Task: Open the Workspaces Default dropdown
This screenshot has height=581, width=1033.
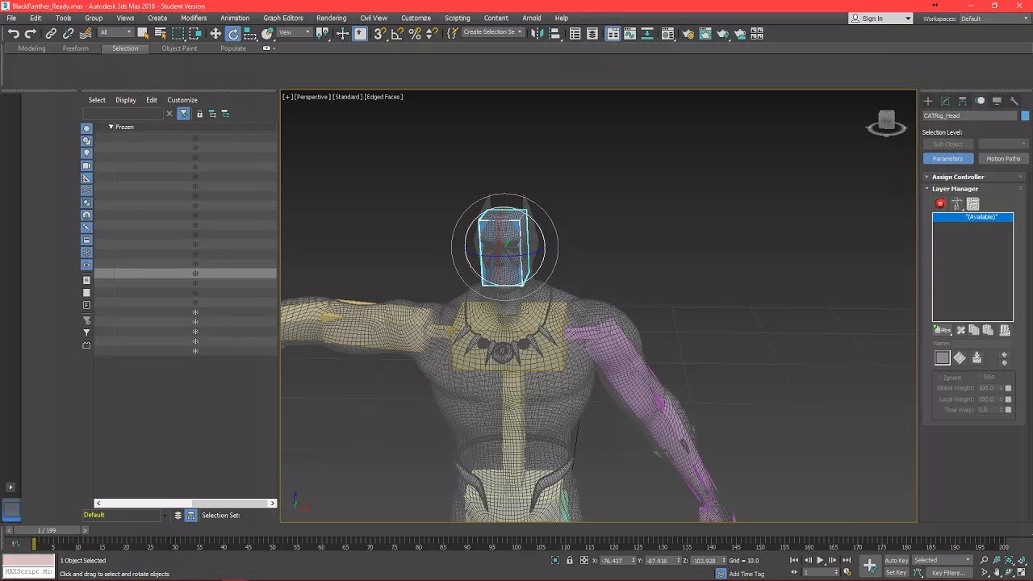Action: click(x=993, y=19)
